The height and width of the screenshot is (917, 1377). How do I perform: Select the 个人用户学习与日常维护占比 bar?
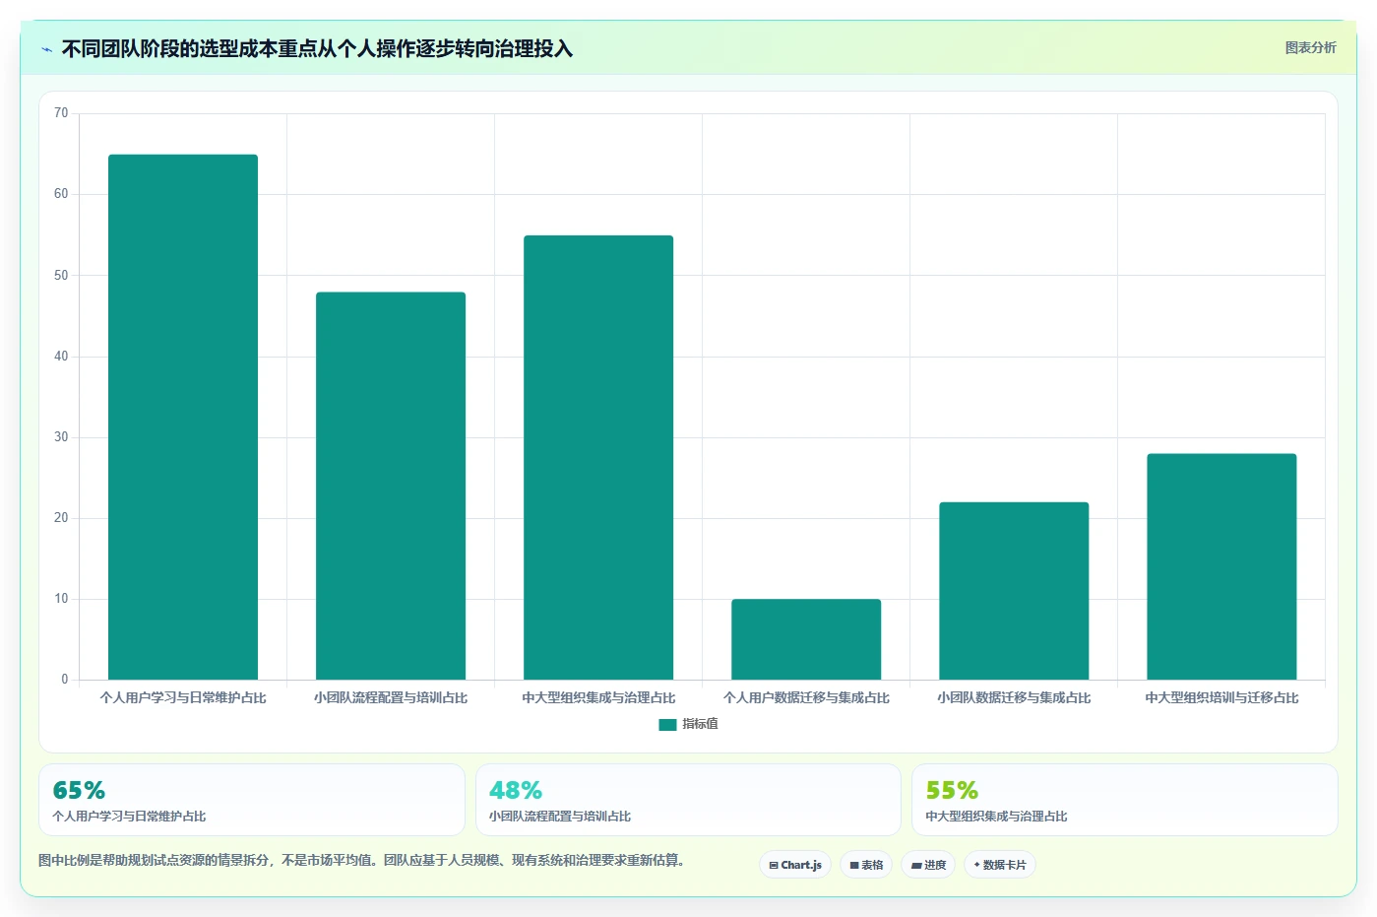pos(183,417)
